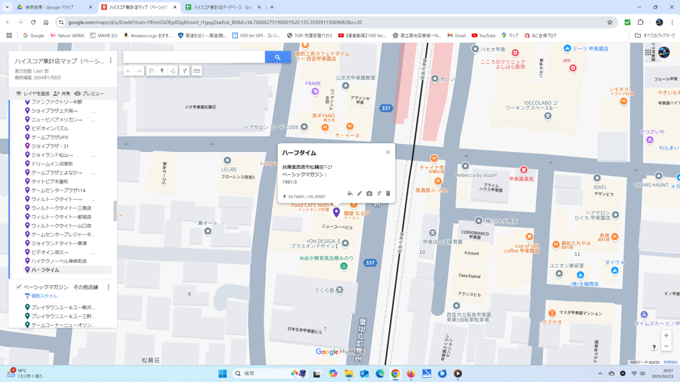
Task: Click the blue map search button
Action: tap(278, 57)
